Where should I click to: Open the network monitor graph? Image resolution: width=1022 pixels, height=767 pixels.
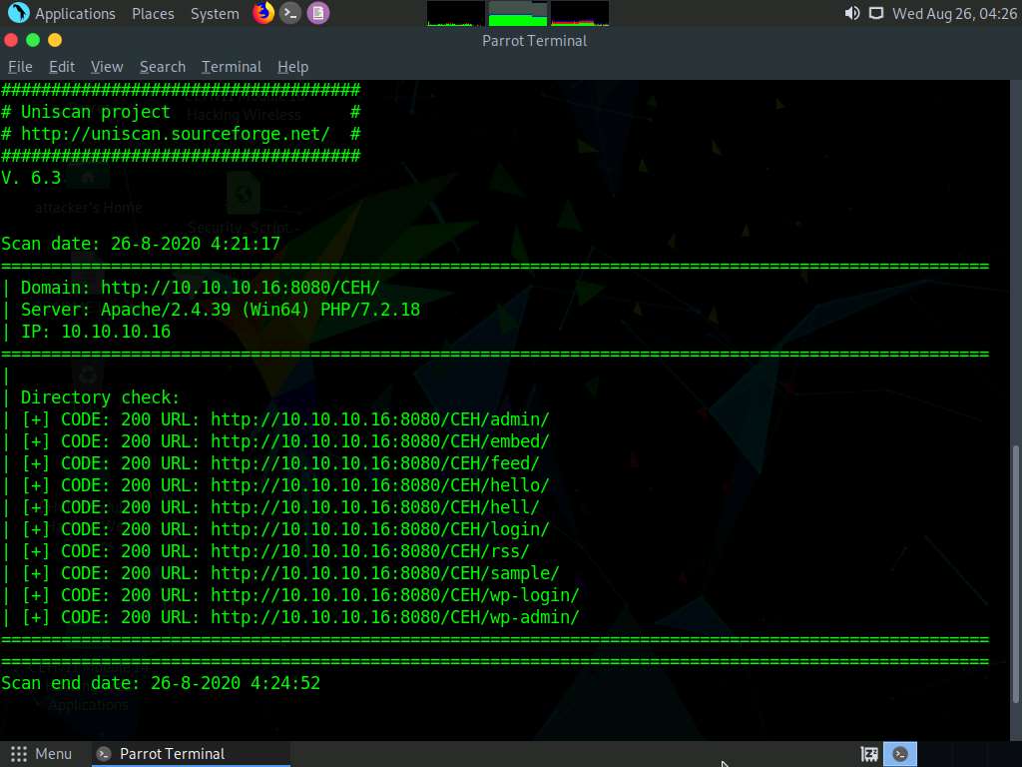(580, 13)
